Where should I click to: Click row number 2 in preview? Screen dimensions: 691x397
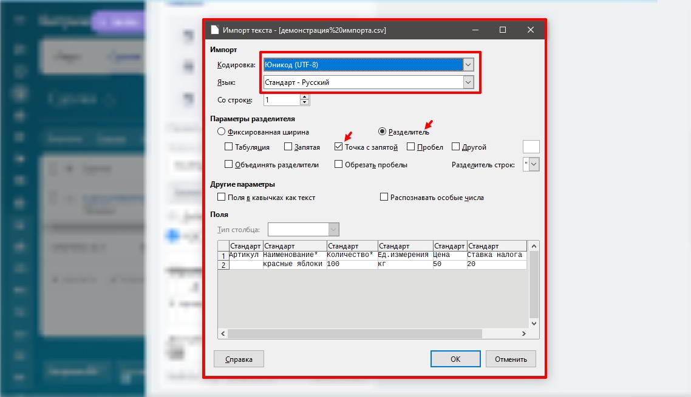pos(223,265)
